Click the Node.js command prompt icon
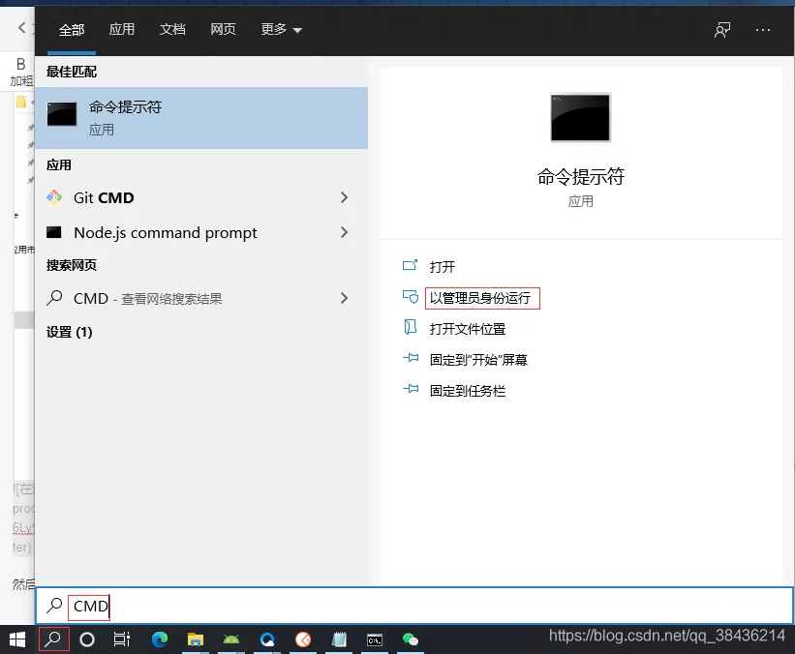The height and width of the screenshot is (654, 795). coord(54,232)
